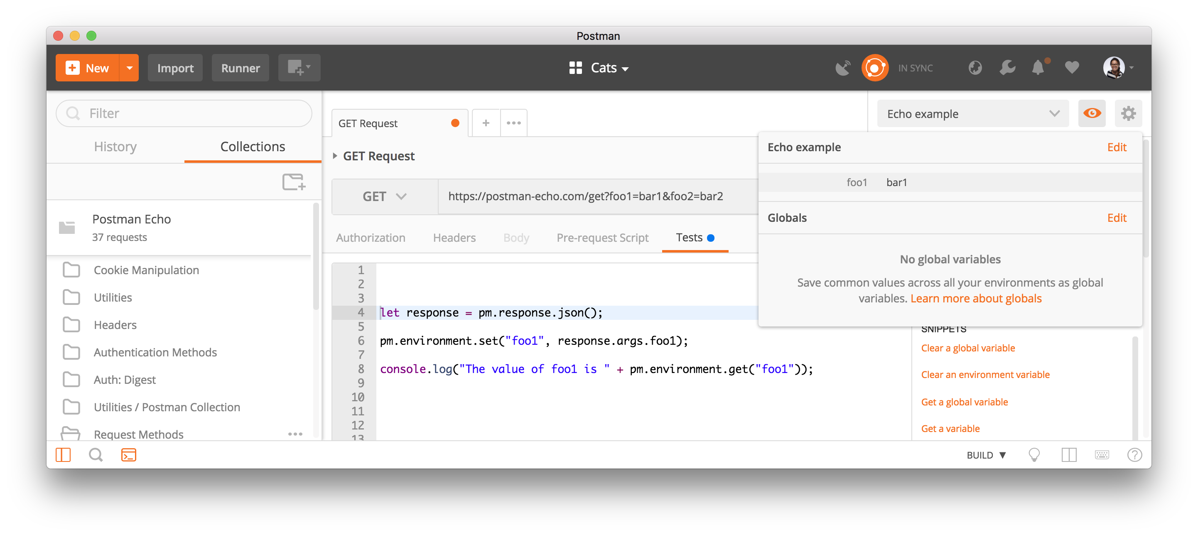Screen dimensions: 1198x535
Task: Open the Authentication Methods folder
Action: 179,353
